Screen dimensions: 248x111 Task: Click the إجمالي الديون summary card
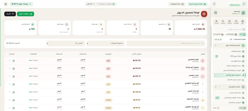click(x=191, y=28)
